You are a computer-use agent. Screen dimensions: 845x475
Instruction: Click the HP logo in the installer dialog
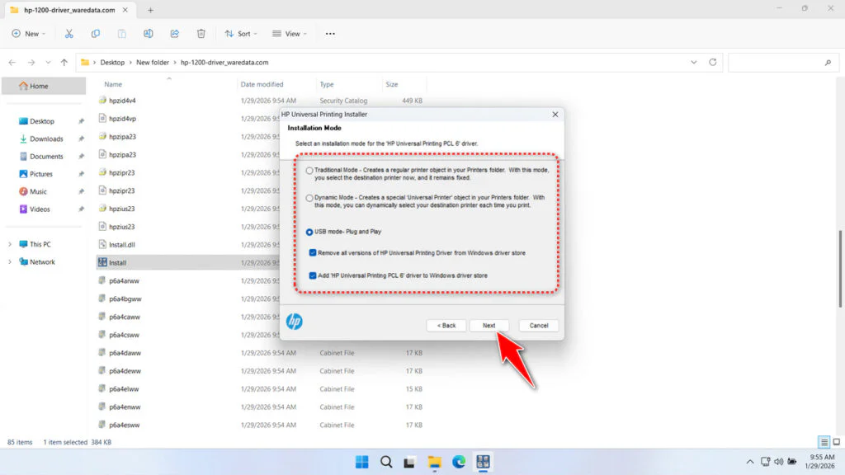click(x=294, y=322)
